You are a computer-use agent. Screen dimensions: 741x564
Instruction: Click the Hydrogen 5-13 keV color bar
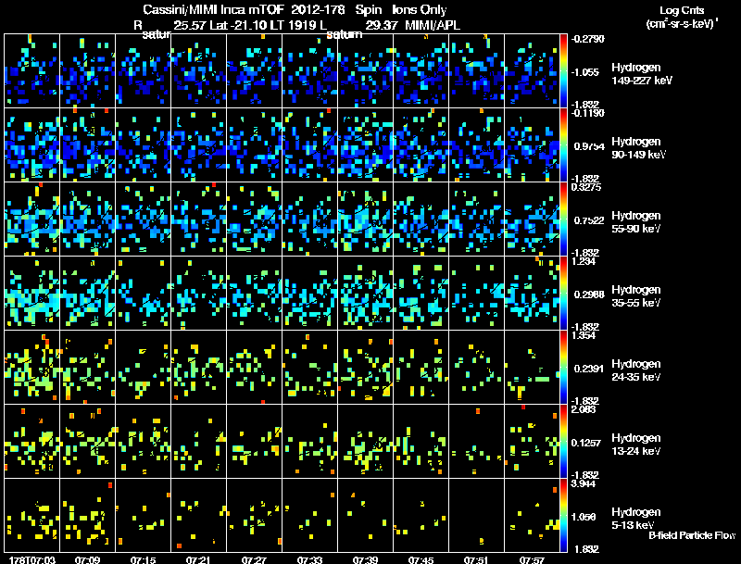tap(563, 515)
